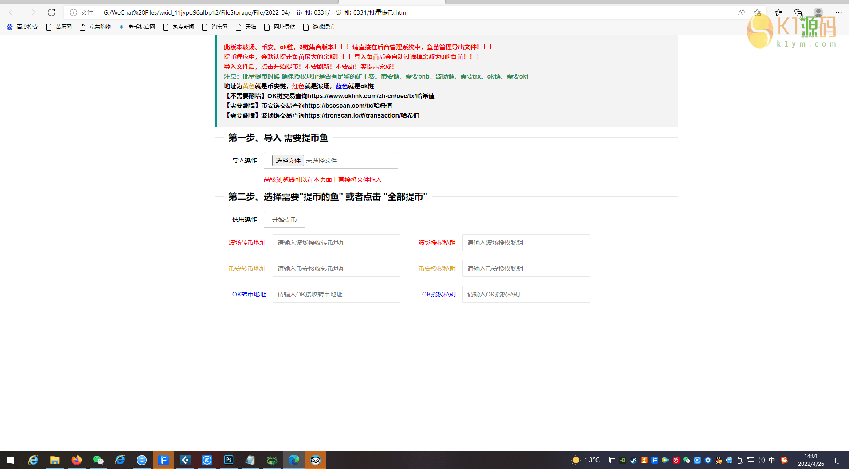The image size is (849, 469).
Task: Add this page to favorites star icon
Action: pos(757,12)
